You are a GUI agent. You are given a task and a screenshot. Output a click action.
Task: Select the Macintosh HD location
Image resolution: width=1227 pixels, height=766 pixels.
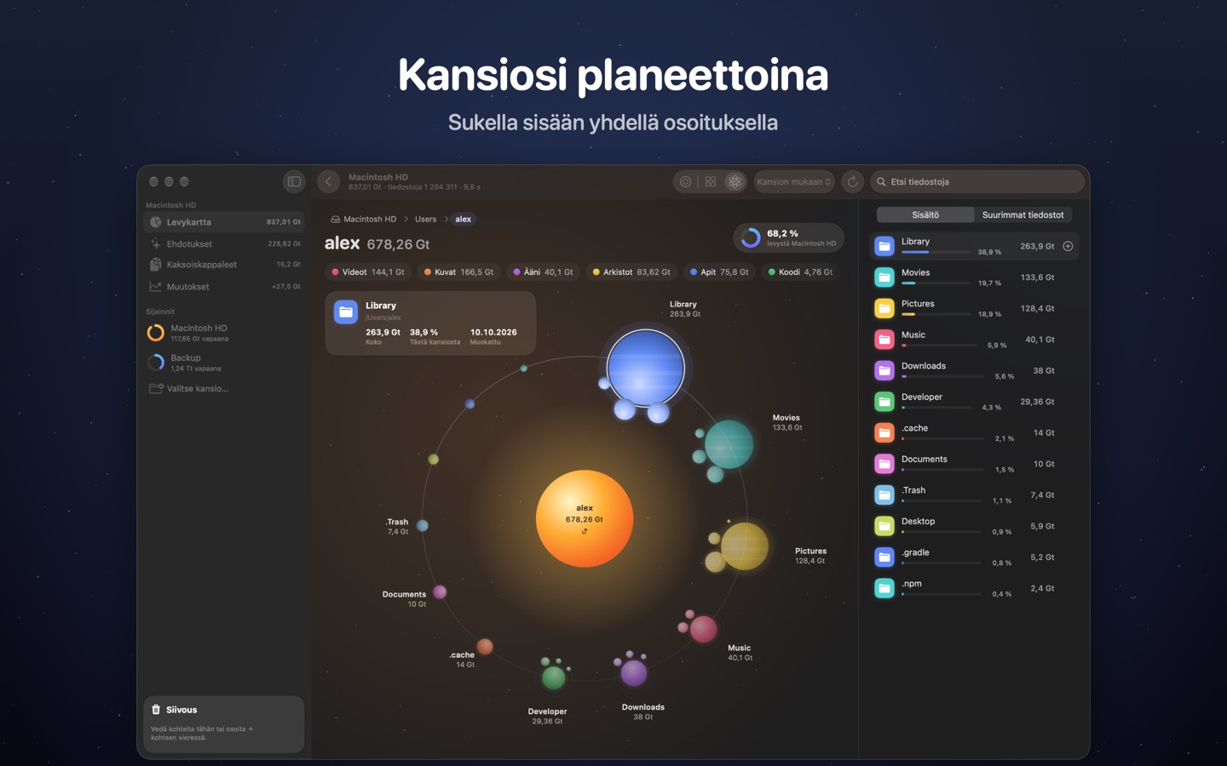[224, 333]
